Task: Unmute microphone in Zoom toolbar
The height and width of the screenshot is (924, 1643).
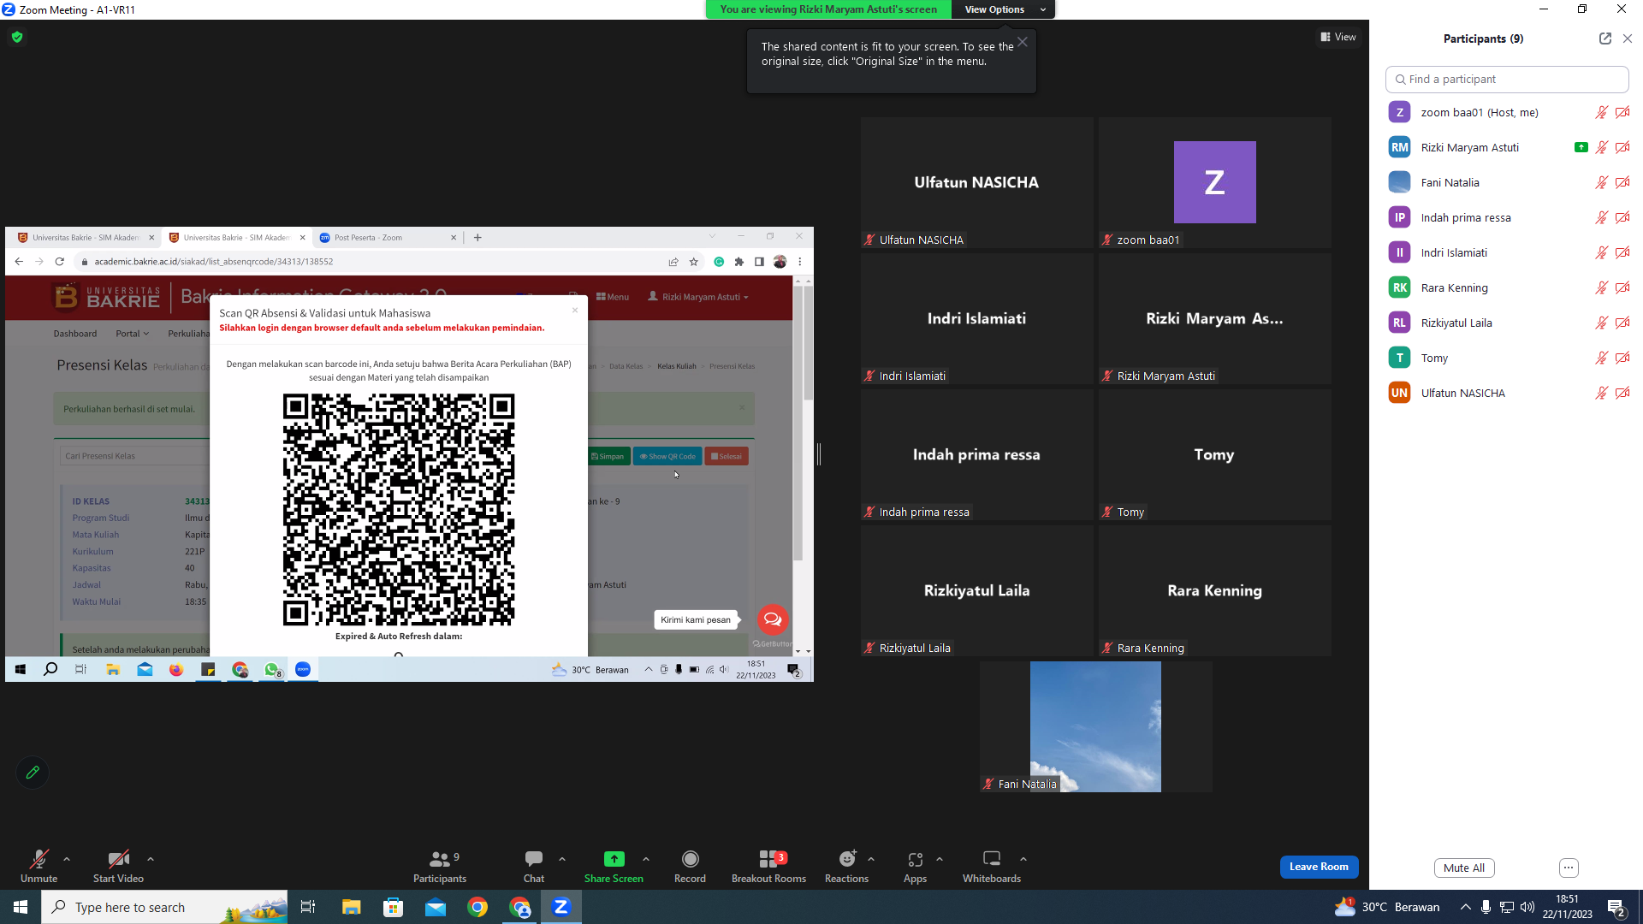Action: tap(39, 866)
